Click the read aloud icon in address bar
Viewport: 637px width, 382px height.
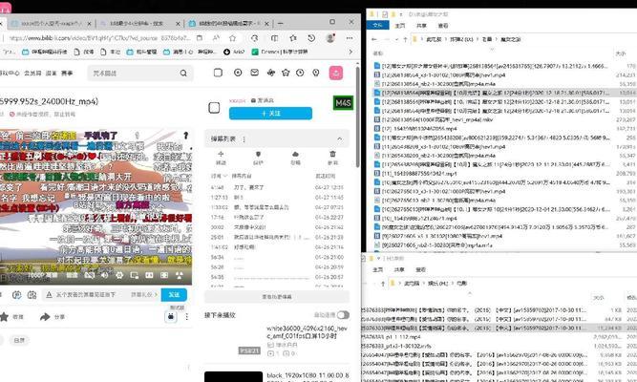216,38
